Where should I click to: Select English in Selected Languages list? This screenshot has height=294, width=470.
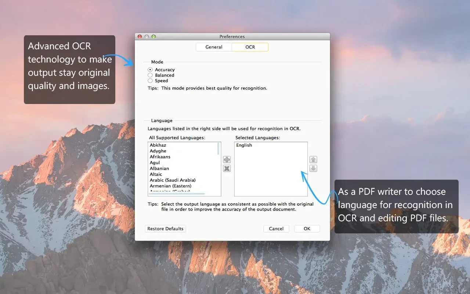244,145
